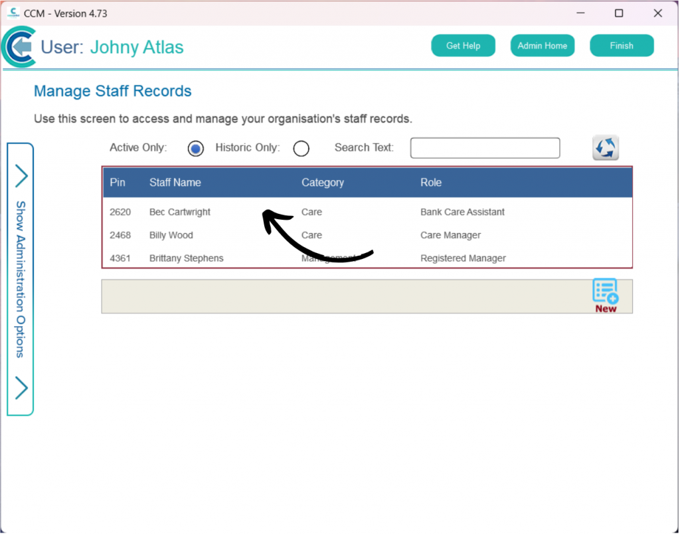Screen dimensions: 680x534
Task: Click the Registered Manager role cell
Action: [463, 258]
